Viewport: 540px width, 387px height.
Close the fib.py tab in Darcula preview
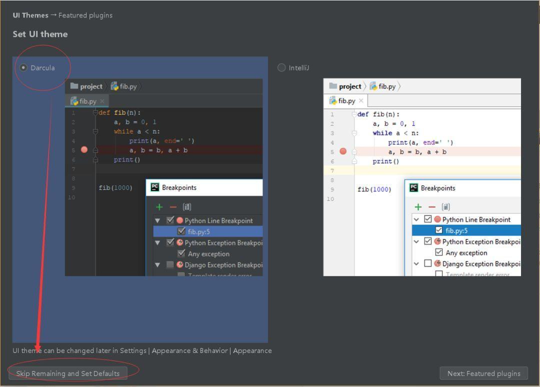coord(102,101)
